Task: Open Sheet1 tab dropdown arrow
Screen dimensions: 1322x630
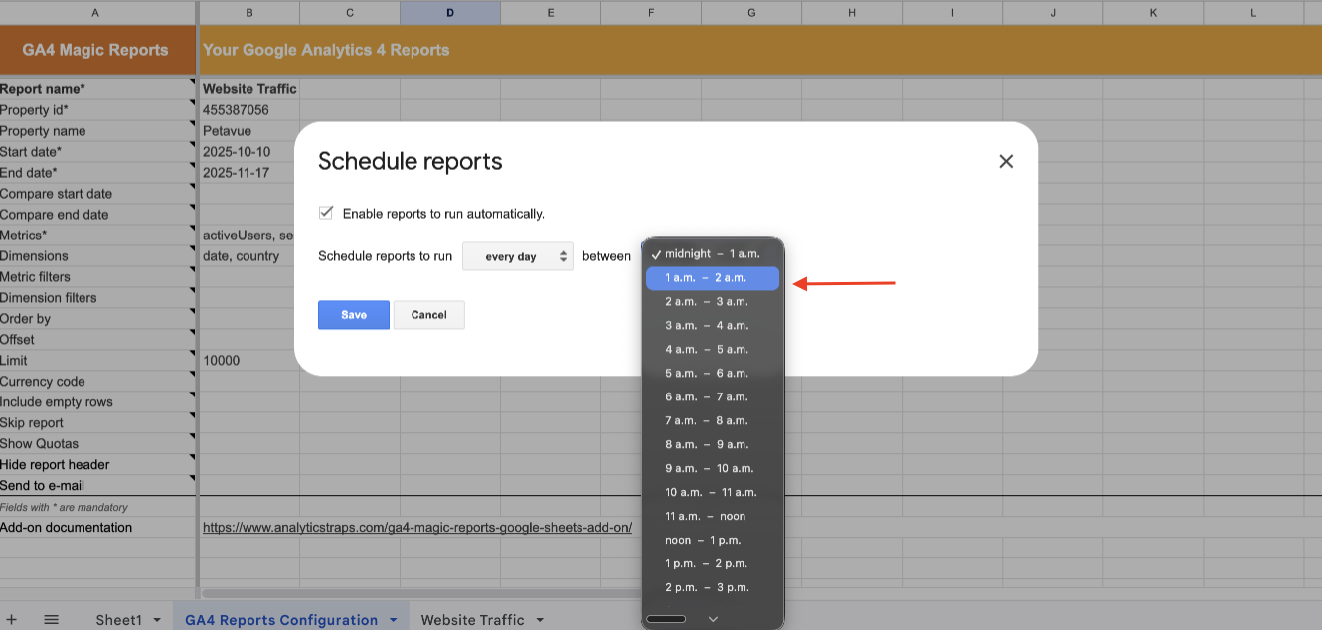Action: (x=157, y=620)
